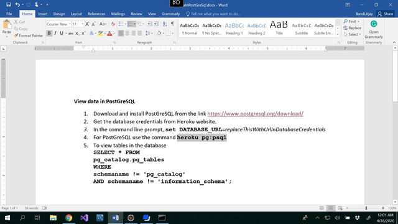Image resolution: width=398 pixels, height=224 pixels.
Task: Apply superscript formatting
Action: click(83, 33)
